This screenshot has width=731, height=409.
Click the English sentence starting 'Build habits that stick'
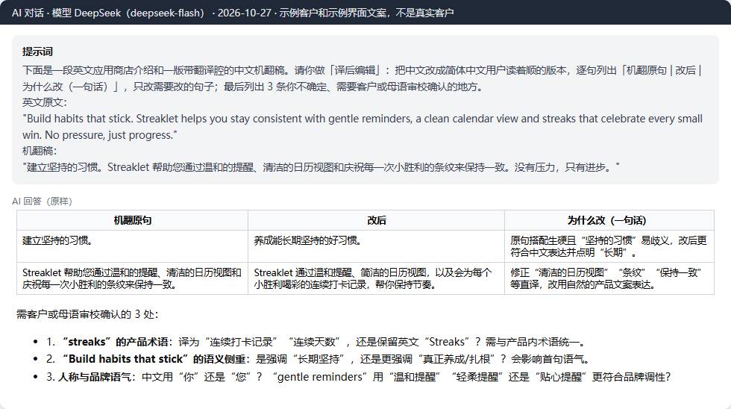tap(363, 126)
